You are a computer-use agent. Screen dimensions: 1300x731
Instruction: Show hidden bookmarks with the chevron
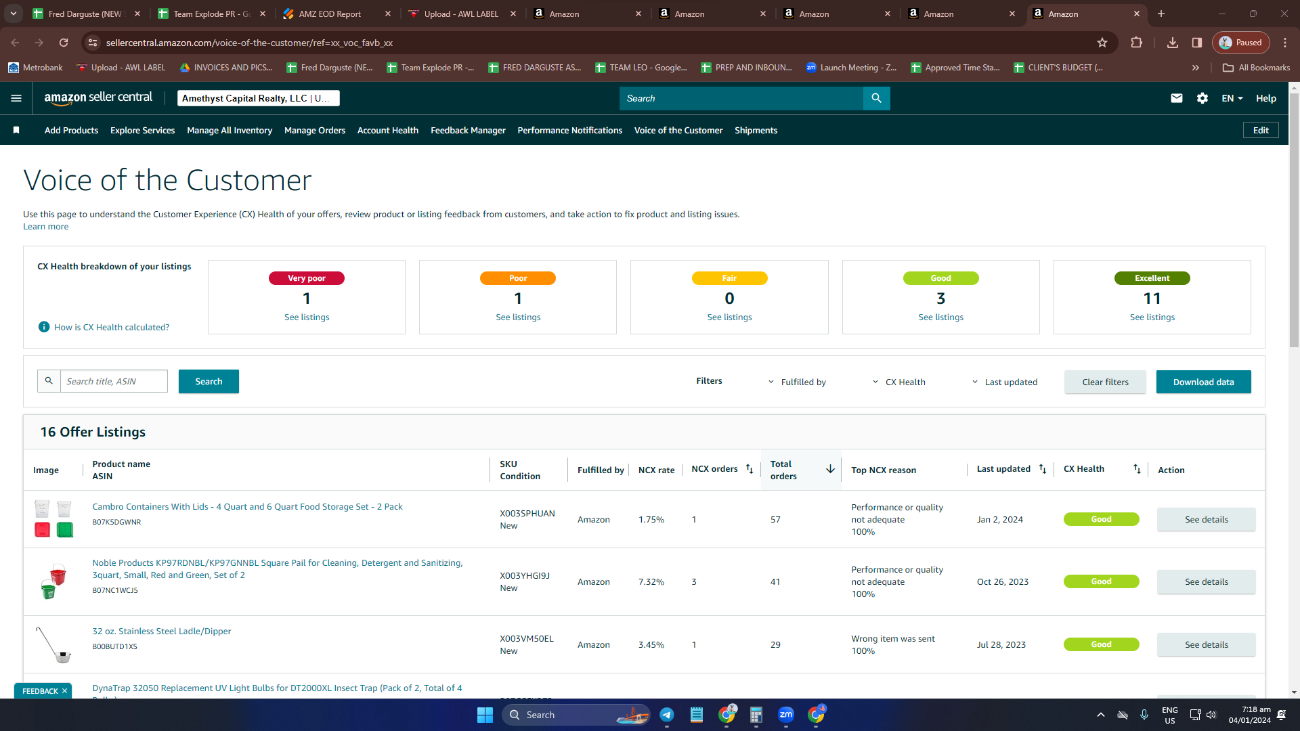(1196, 68)
